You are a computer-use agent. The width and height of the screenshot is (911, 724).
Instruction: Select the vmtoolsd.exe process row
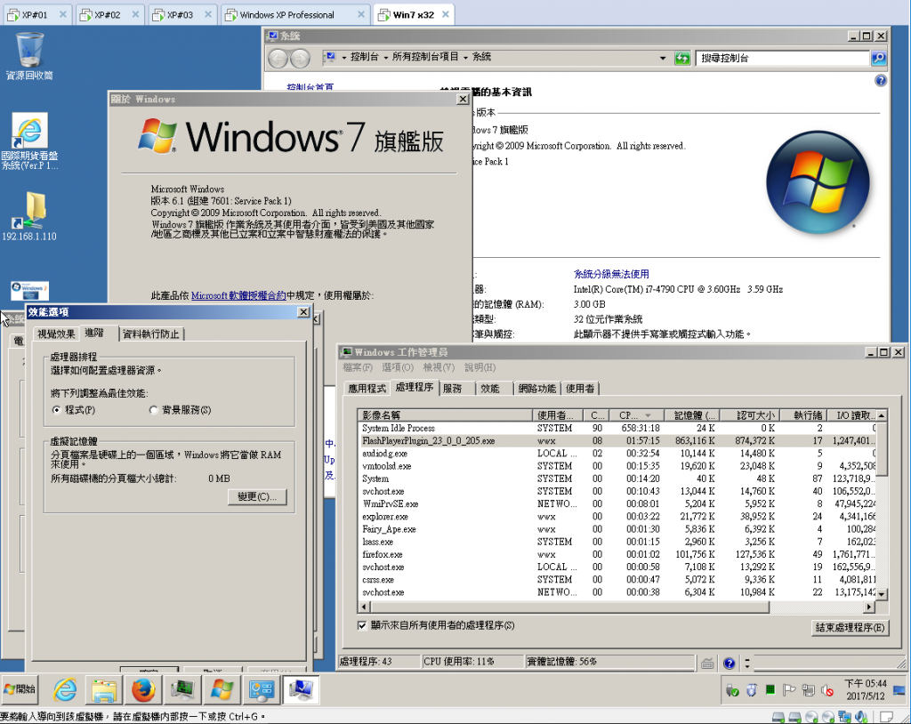click(x=617, y=466)
